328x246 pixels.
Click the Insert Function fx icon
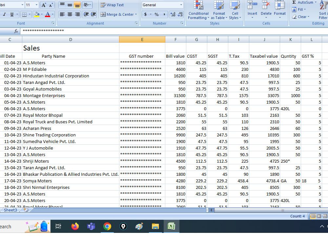click(x=16, y=31)
